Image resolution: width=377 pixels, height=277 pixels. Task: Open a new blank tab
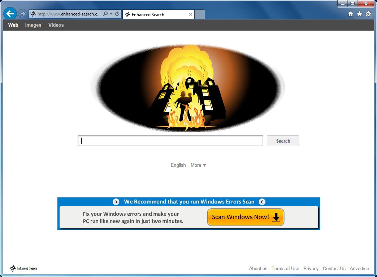200,14
